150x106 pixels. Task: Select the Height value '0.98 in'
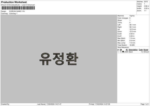click(146, 6)
